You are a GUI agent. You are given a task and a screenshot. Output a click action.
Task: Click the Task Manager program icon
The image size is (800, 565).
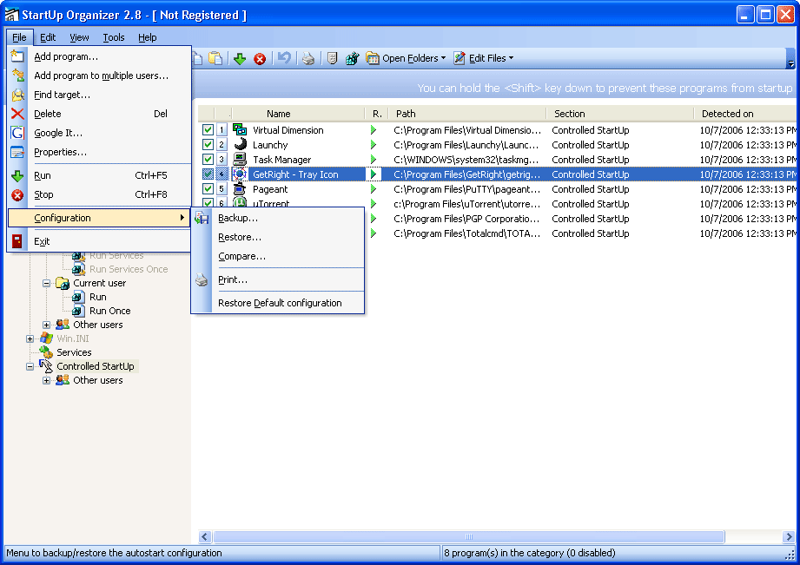coord(240,159)
